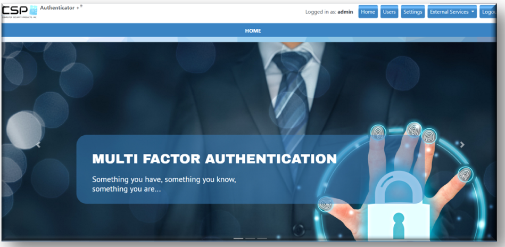This screenshot has height=247, width=505.
Task: Select the third carousel slide indicator
Action: click(x=262, y=238)
